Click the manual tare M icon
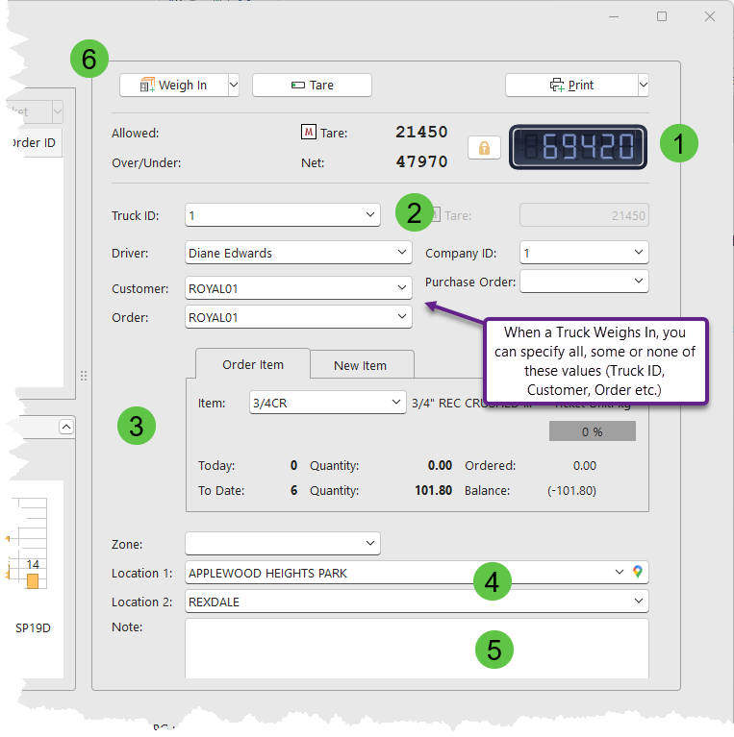This screenshot has width=734, height=737. click(309, 133)
